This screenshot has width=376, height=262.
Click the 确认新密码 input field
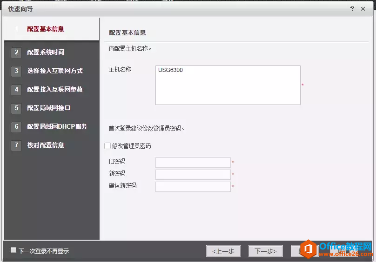pos(193,187)
